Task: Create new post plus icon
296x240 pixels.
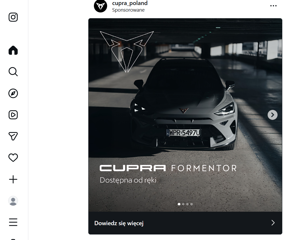Action: coord(13,179)
